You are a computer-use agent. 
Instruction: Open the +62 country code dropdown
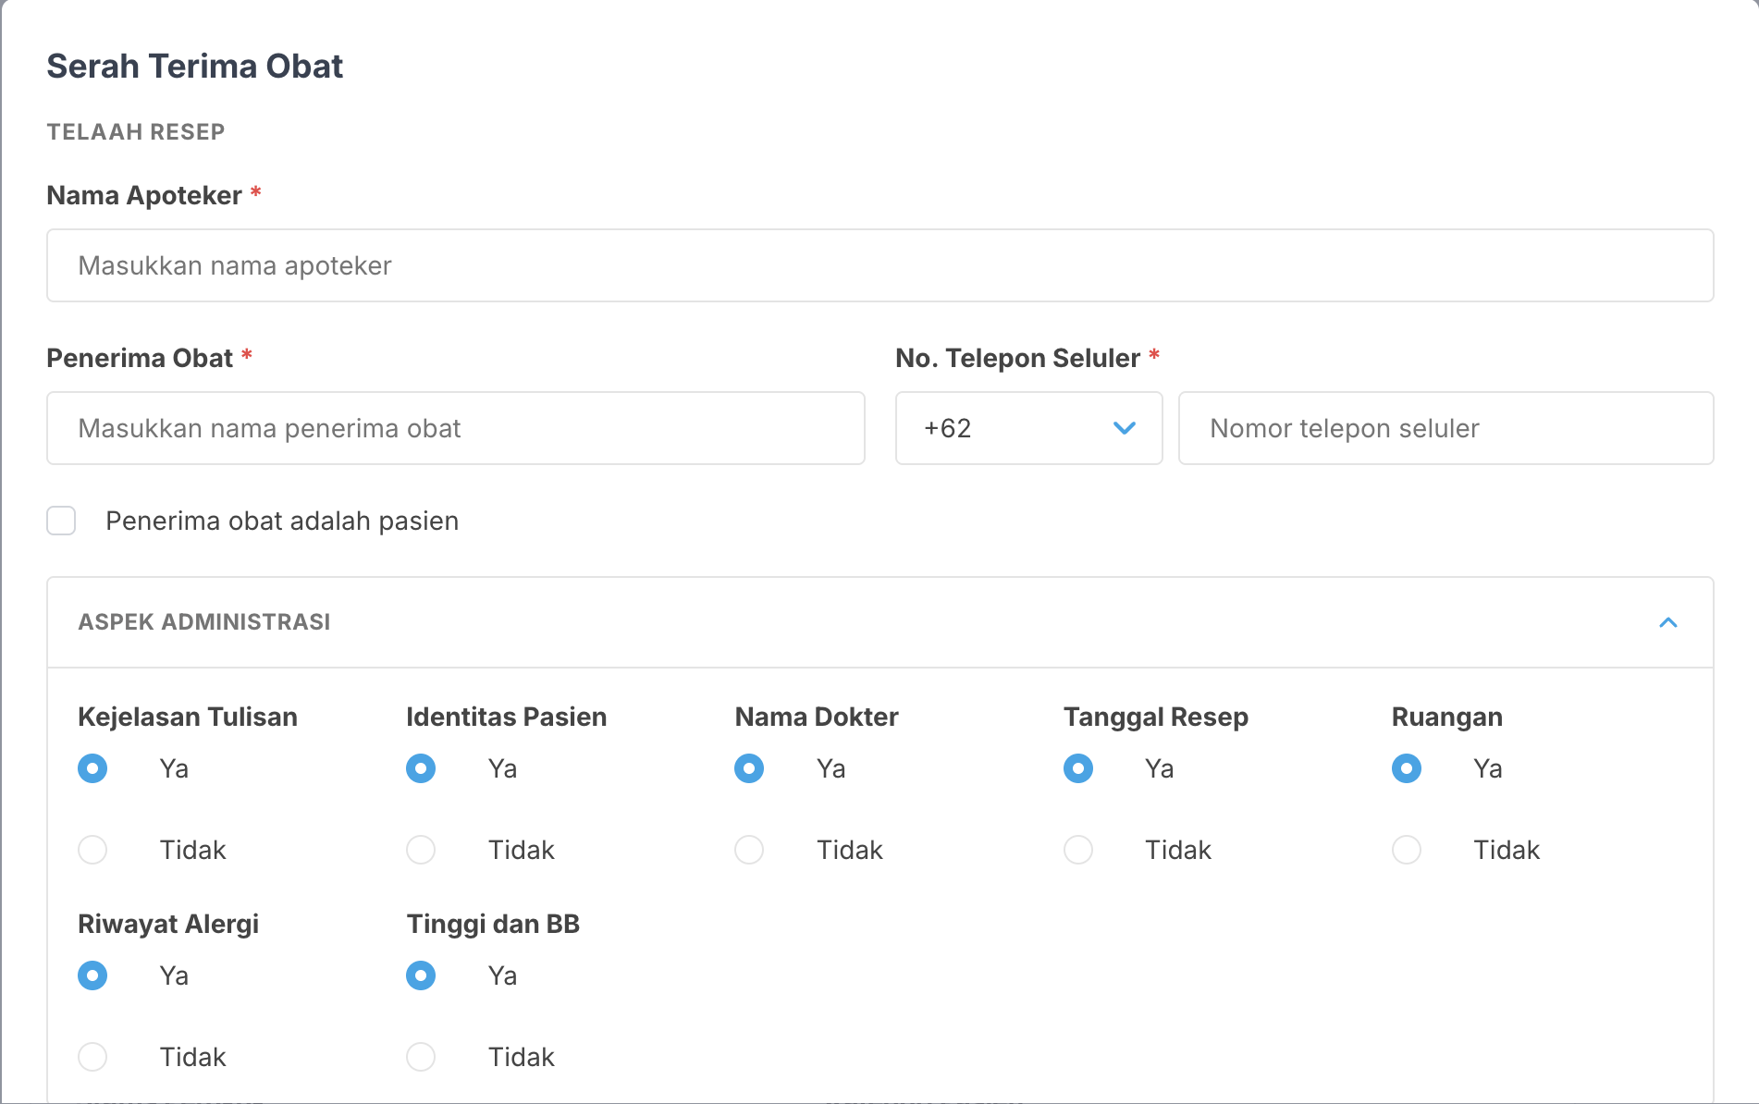1027,428
